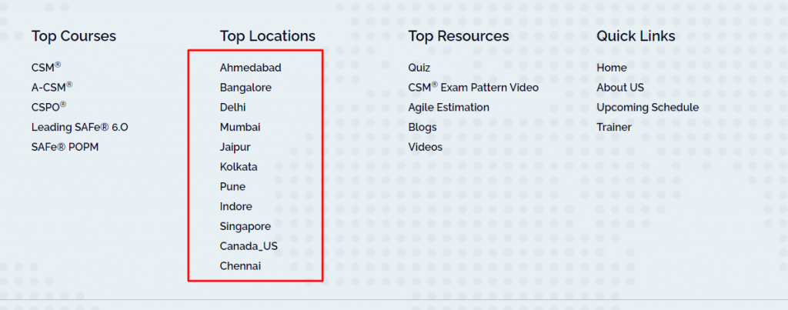Click the A-CSM course link
The width and height of the screenshot is (788, 310).
51,88
